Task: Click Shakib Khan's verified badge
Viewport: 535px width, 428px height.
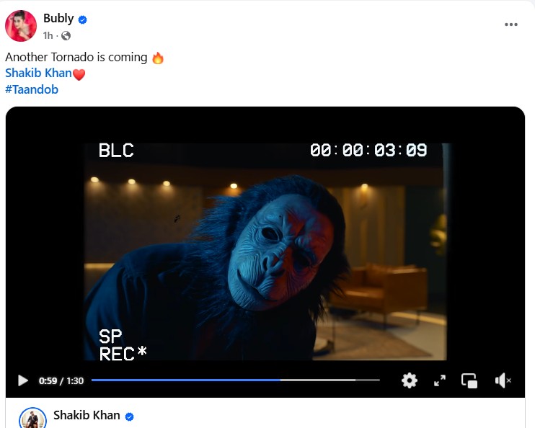Action: (x=129, y=416)
